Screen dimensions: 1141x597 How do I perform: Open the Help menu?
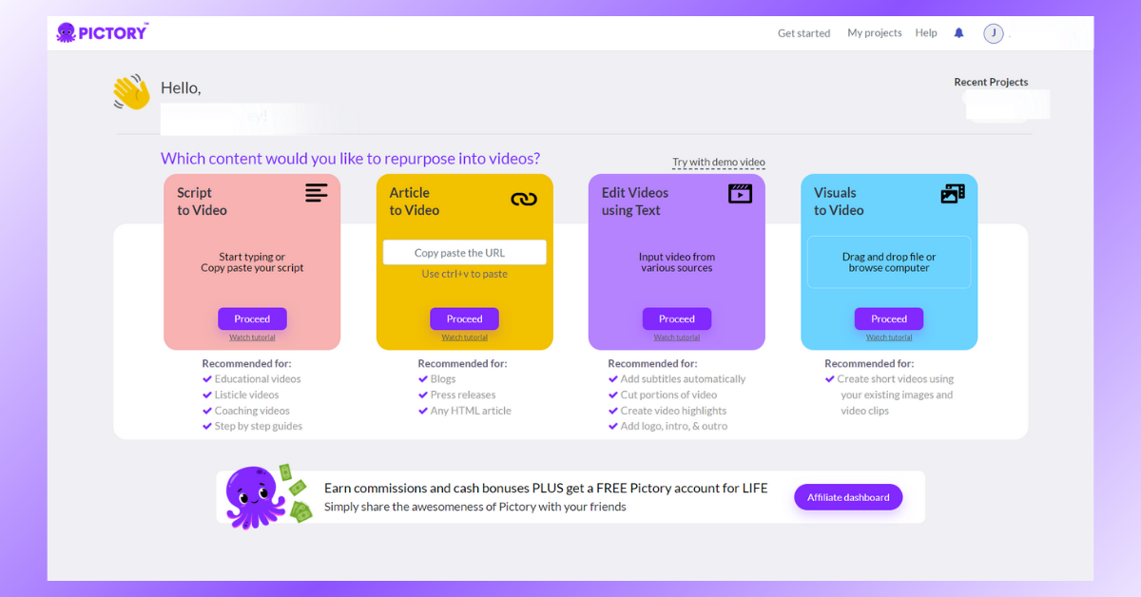tap(926, 33)
